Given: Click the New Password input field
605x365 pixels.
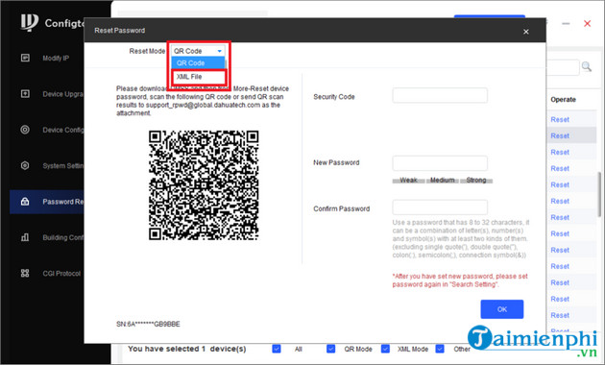Looking at the screenshot, I should pos(440,163).
